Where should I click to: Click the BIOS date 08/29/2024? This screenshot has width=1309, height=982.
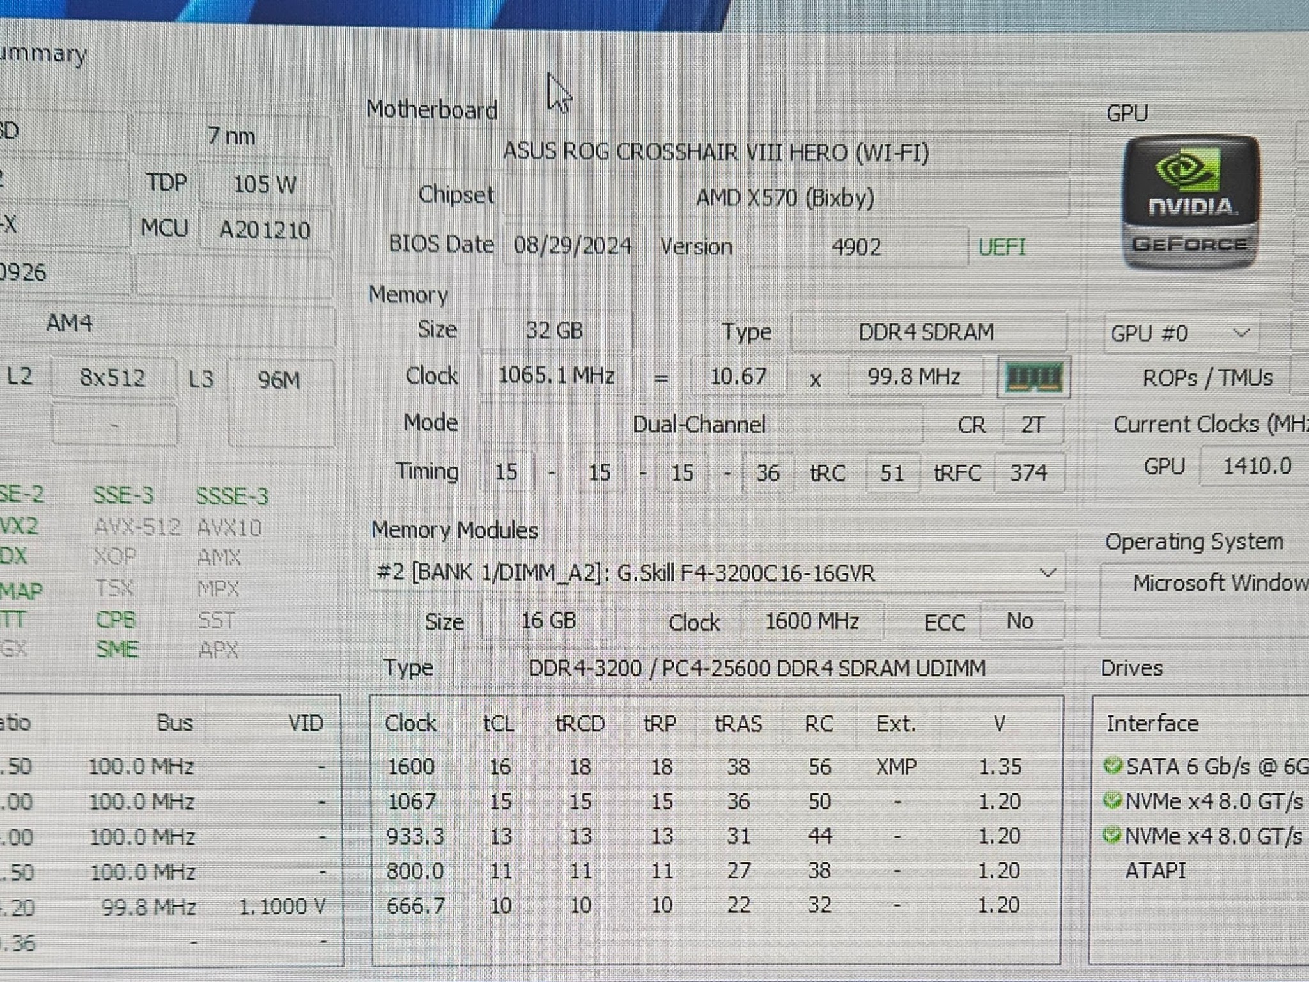click(573, 245)
